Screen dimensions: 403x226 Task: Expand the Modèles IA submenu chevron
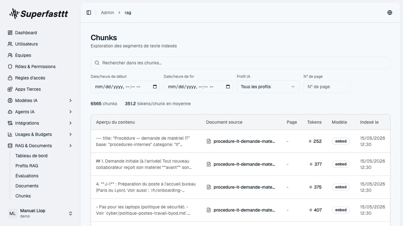(x=71, y=100)
